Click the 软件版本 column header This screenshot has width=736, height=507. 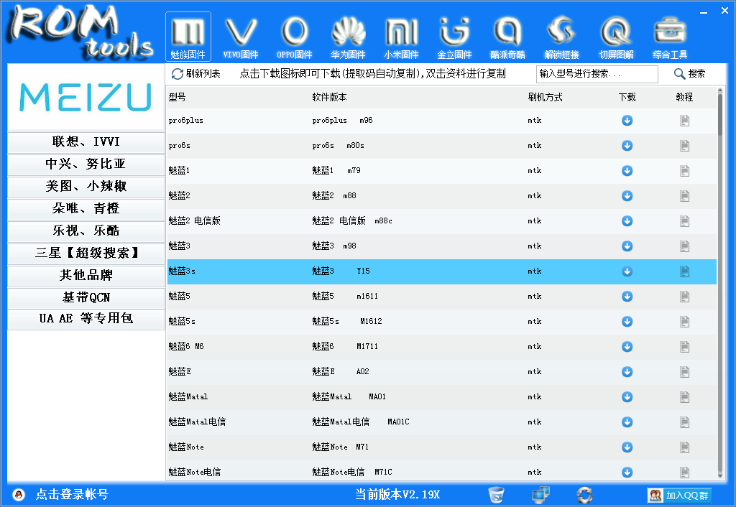[x=329, y=97]
